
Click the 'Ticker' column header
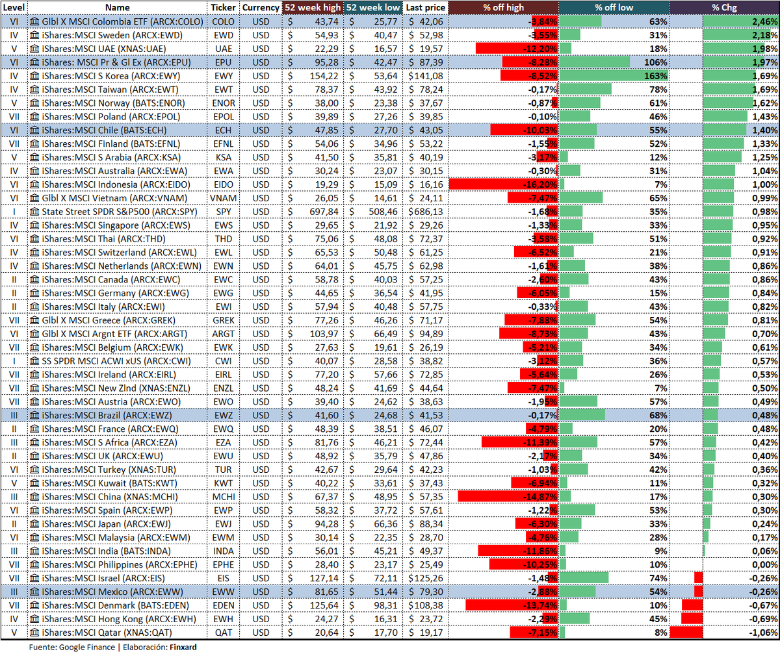click(224, 7)
